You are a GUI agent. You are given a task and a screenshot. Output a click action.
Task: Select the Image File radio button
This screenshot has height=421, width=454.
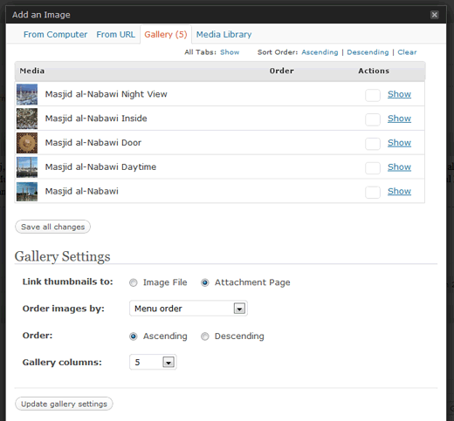point(134,282)
